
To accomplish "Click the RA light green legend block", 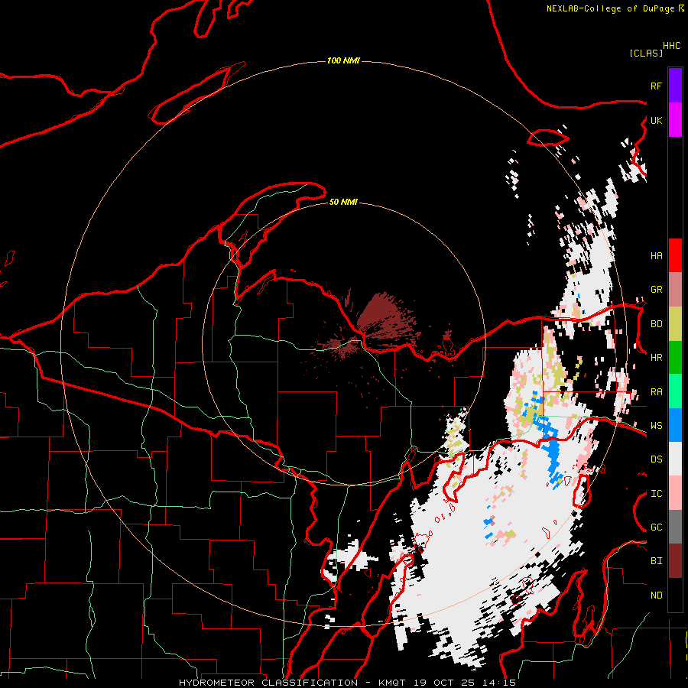I will pyautogui.click(x=675, y=391).
